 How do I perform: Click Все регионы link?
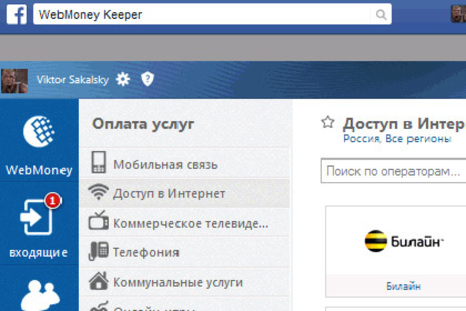[x=418, y=139]
